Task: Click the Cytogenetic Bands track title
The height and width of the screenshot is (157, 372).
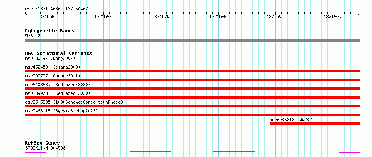Action: point(50,31)
